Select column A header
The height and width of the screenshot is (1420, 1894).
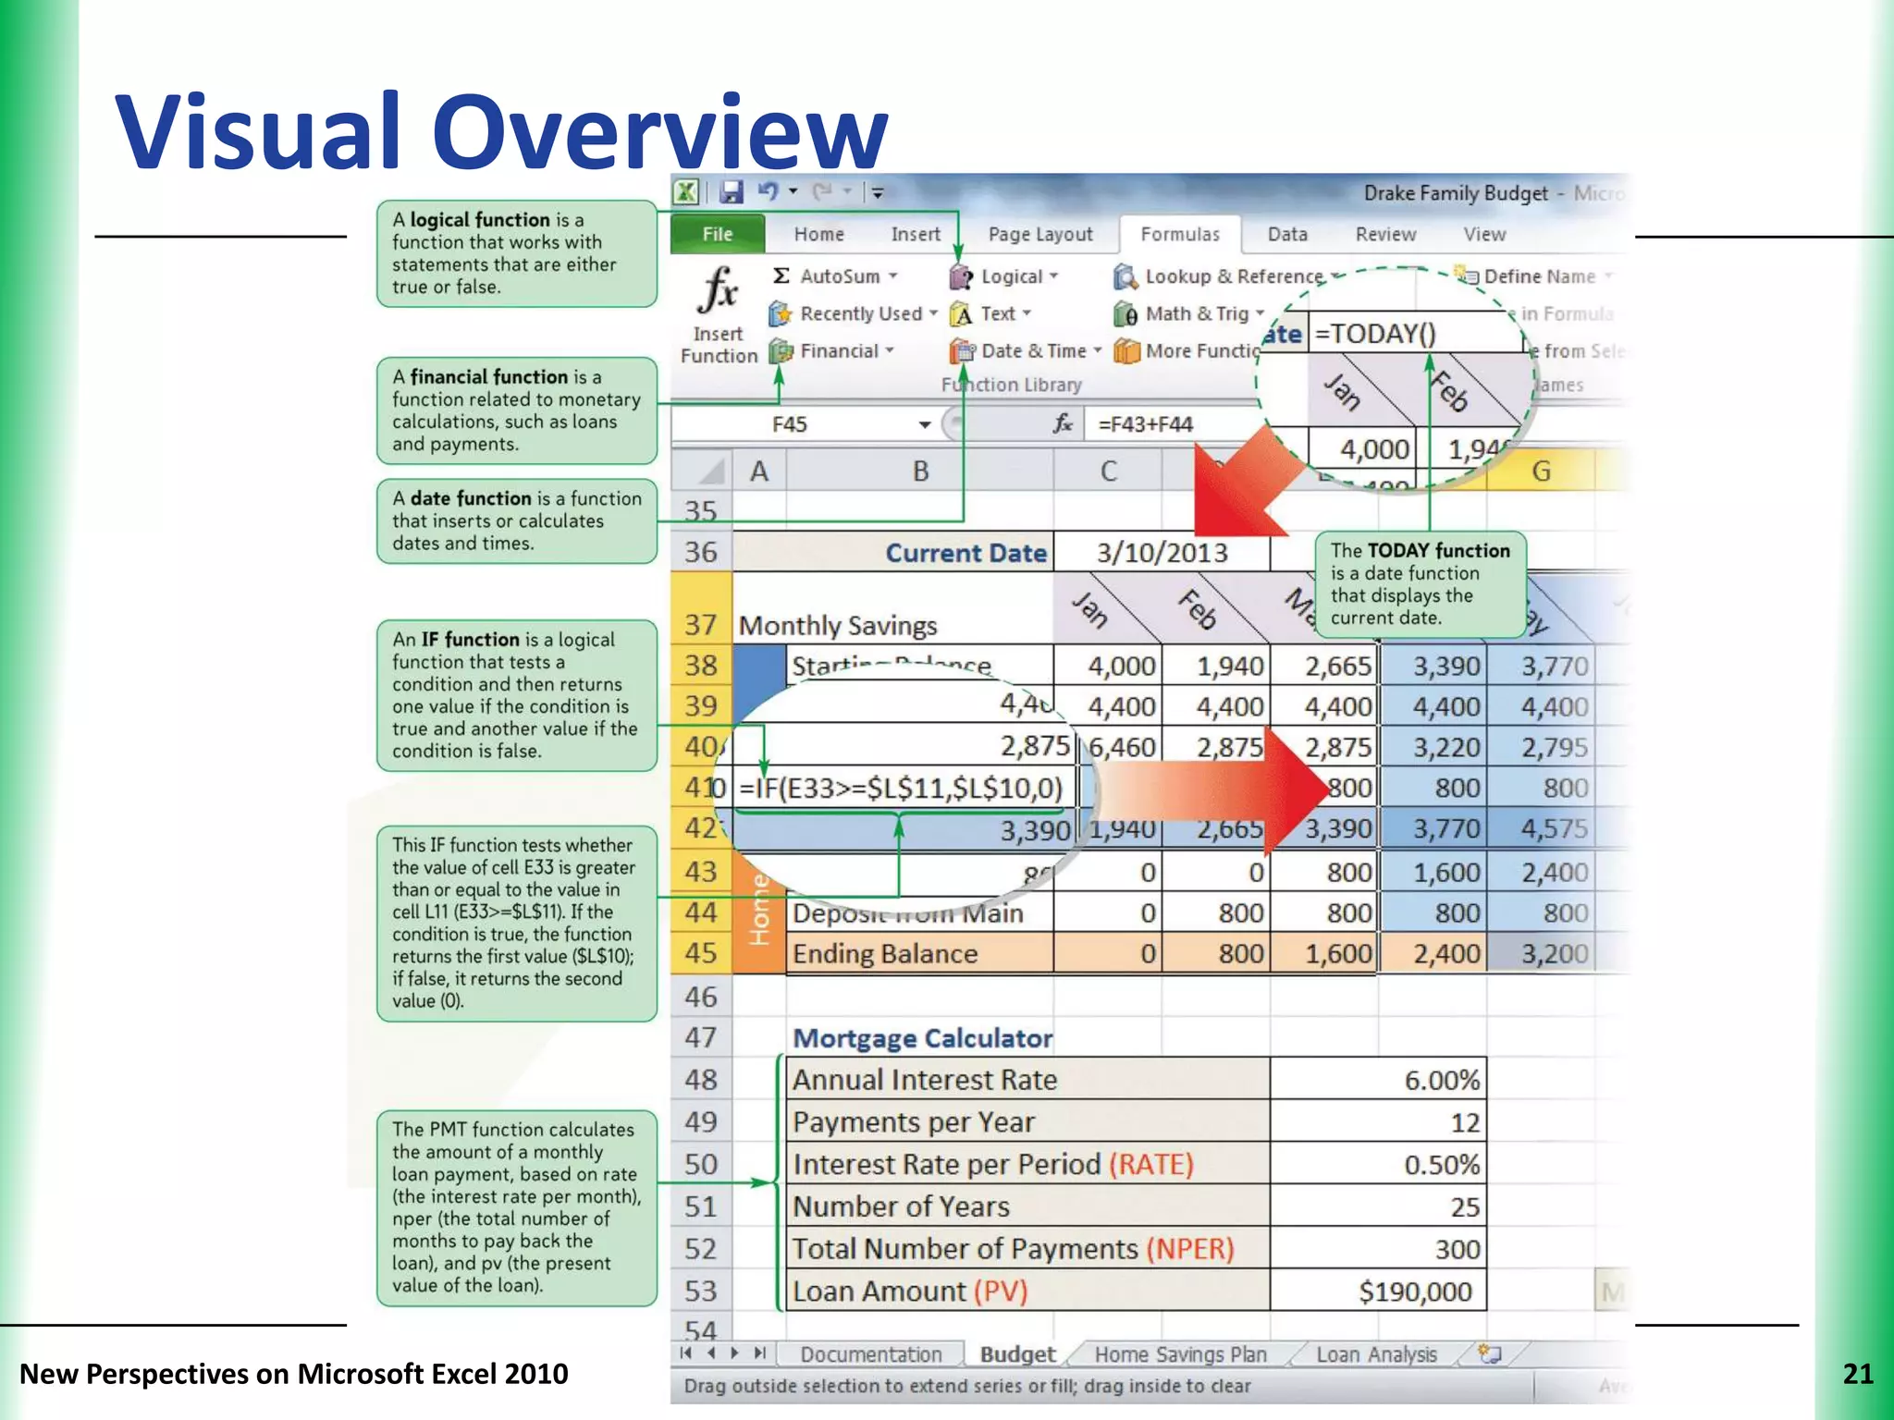(759, 471)
